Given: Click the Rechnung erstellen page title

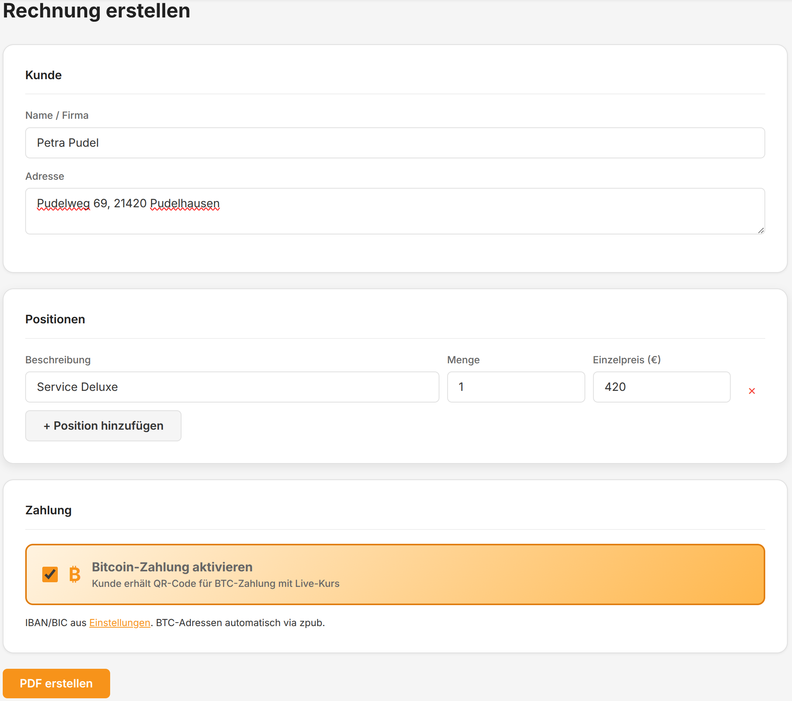Looking at the screenshot, I should pos(97,11).
